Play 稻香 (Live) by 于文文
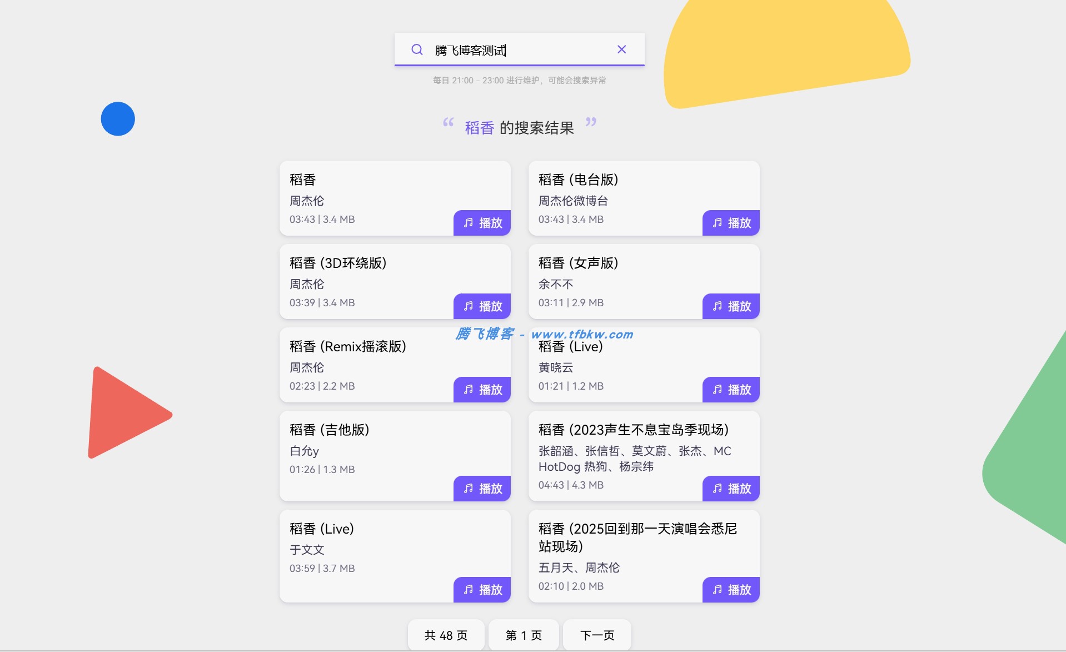 (481, 590)
